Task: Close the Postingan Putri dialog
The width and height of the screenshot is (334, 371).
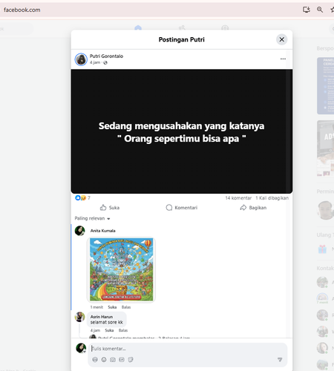Action: click(x=281, y=39)
